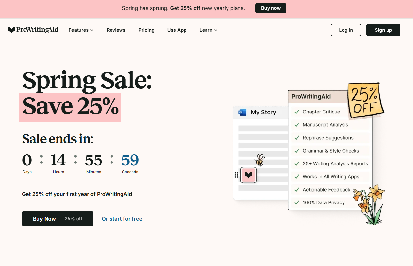Open the Pricing page
Viewport: 413px width, 266px height.
pyautogui.click(x=146, y=30)
